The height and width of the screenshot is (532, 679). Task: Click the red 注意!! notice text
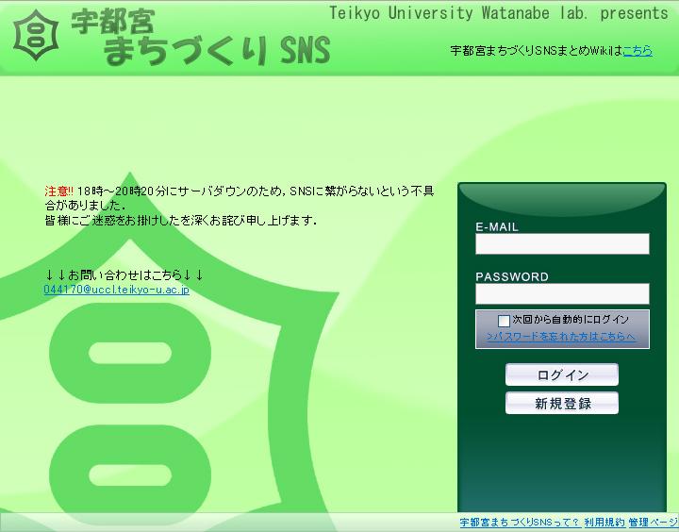(59, 191)
